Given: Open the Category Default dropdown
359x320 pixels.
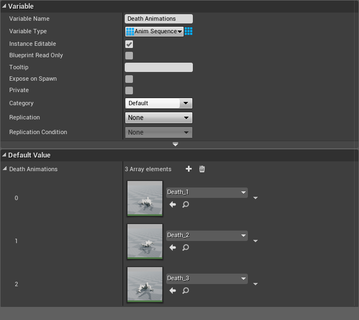Looking at the screenshot, I should 159,103.
